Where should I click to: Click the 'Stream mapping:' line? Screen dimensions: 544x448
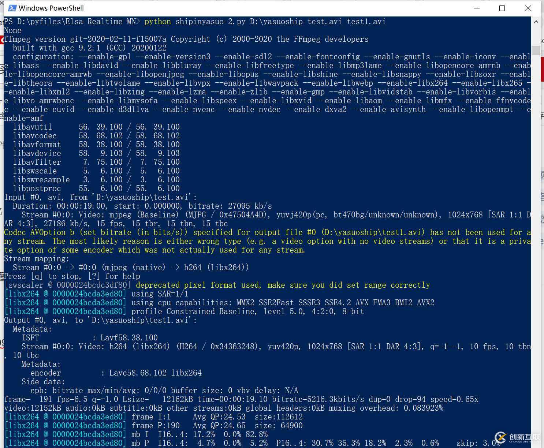point(37,259)
